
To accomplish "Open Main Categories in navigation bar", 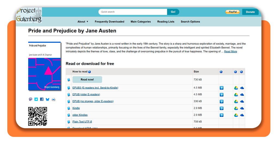I will pos(141,22).
